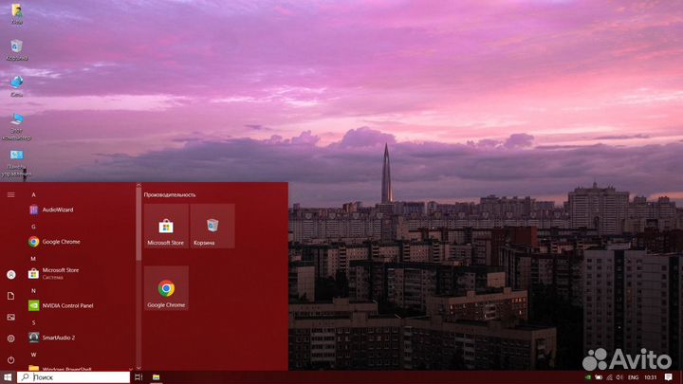Select the Этот компьютер desktop icon
The width and height of the screenshot is (683, 384).
(16, 126)
